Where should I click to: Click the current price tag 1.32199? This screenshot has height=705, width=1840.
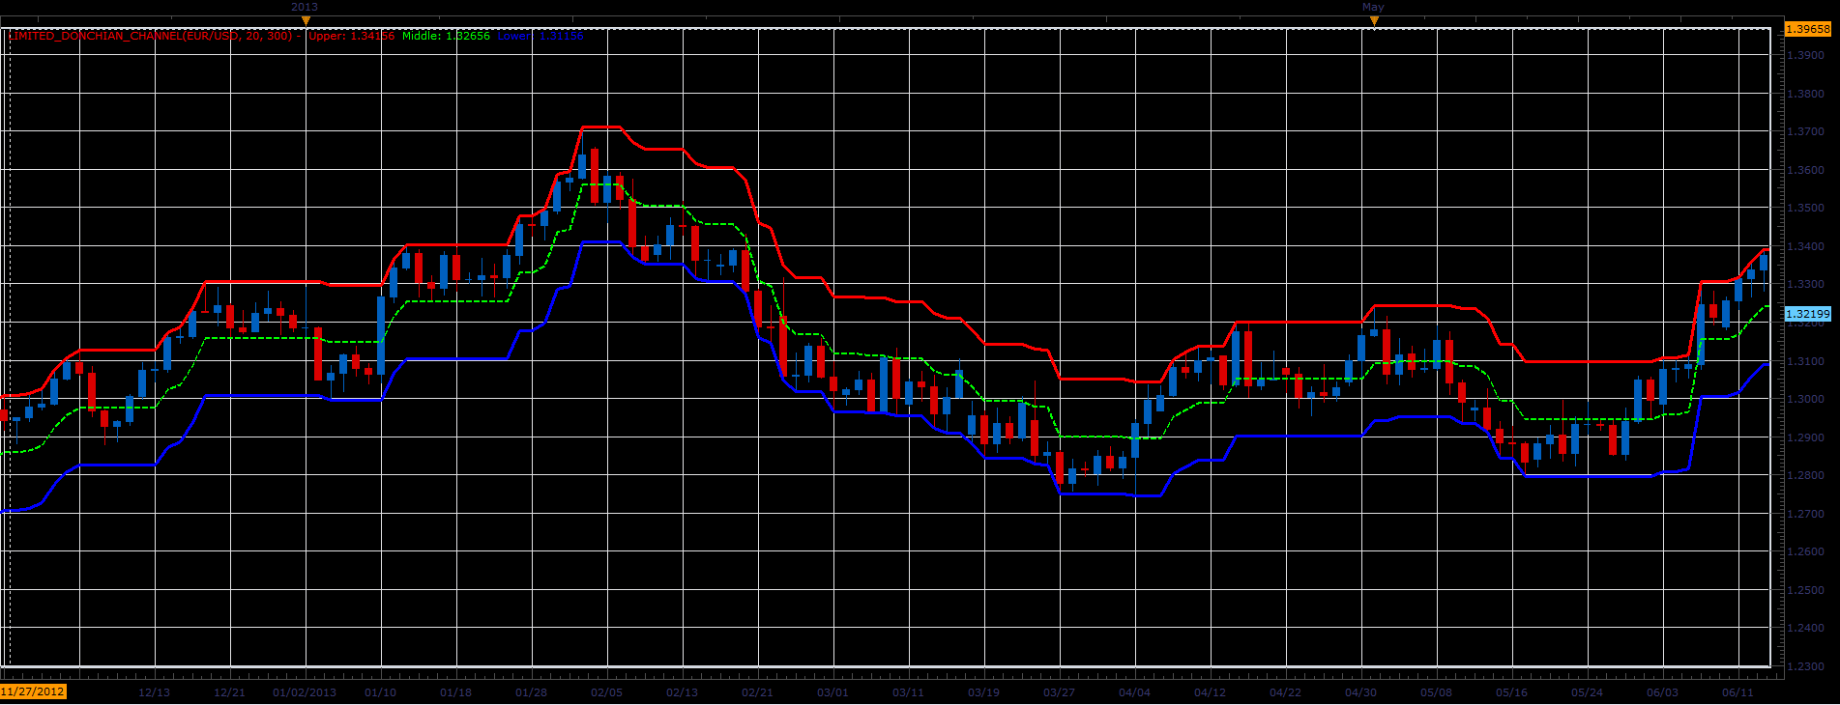1807,314
